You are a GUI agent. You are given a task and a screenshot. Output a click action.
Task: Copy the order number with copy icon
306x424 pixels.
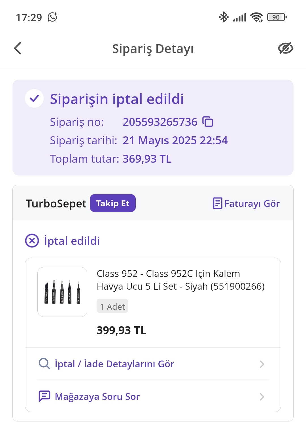[x=208, y=122]
